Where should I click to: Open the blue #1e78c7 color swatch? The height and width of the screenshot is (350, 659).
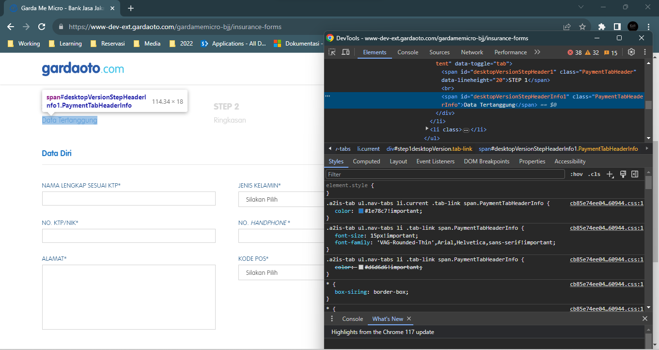[x=361, y=211]
